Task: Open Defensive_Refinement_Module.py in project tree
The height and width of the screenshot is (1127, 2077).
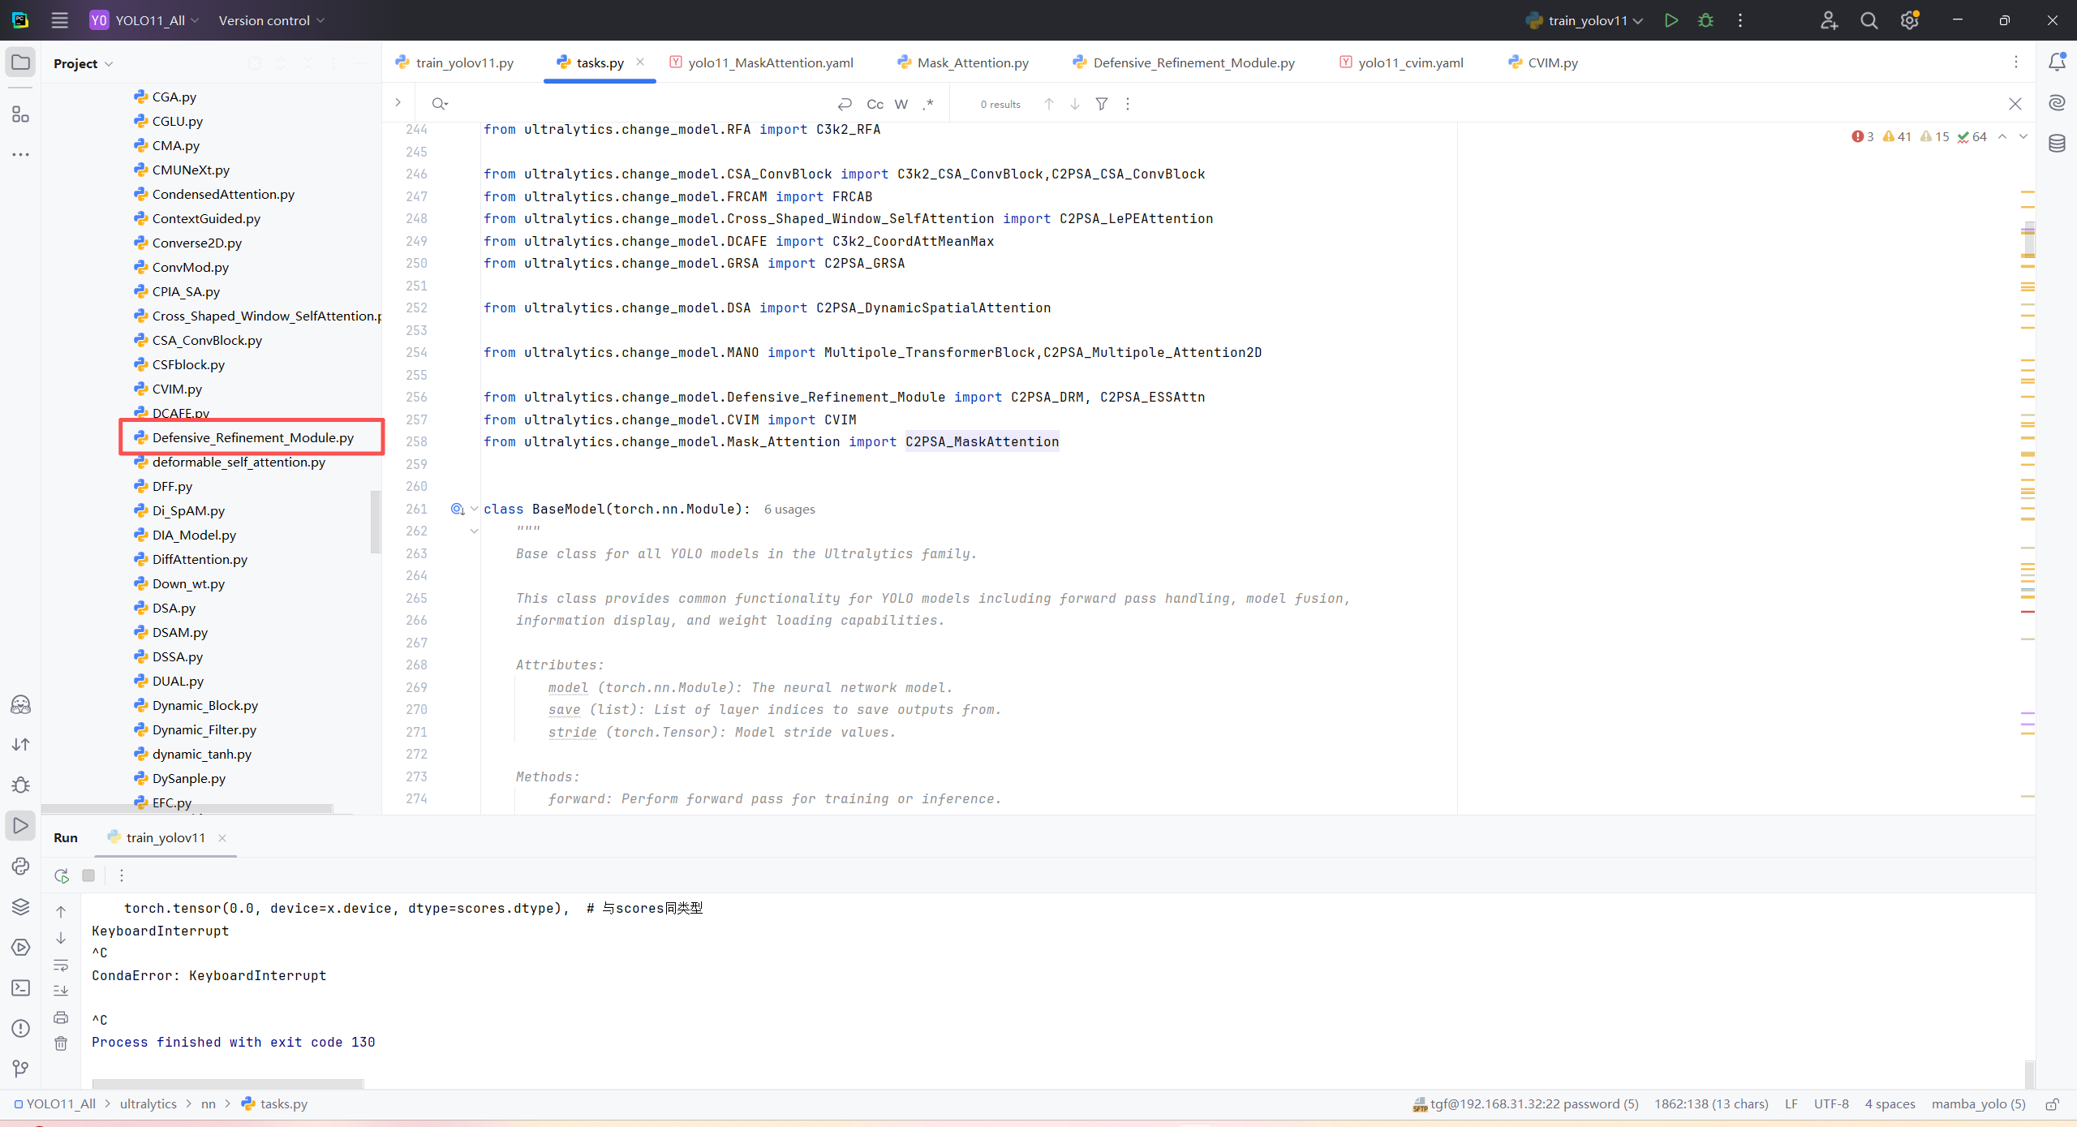Action: 252,437
